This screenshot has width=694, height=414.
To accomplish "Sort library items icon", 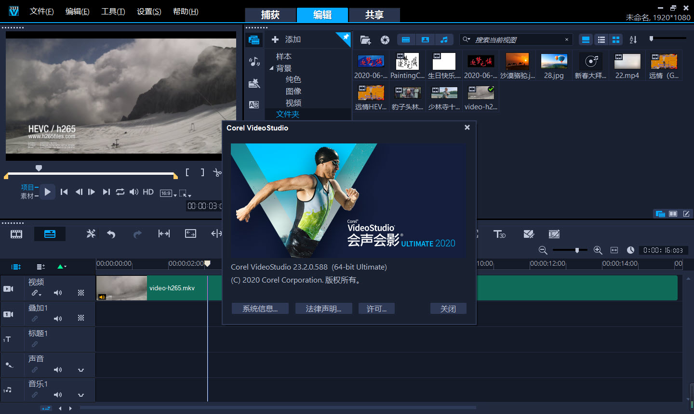I will click(633, 40).
